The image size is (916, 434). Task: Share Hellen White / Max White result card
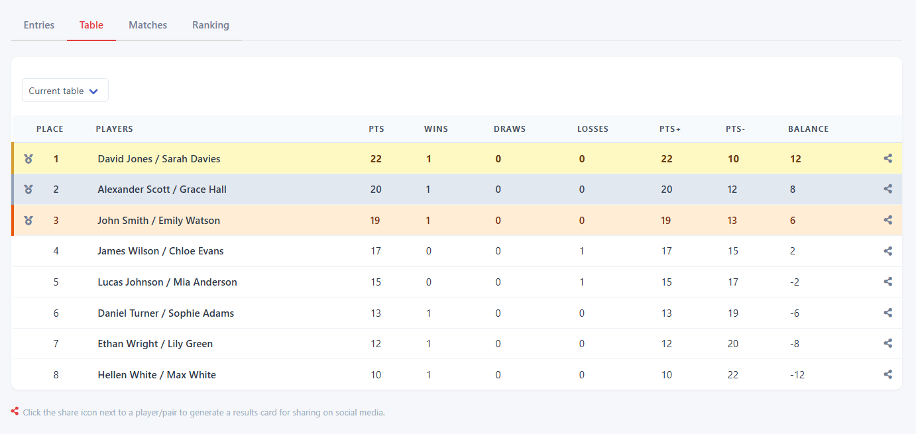888,374
